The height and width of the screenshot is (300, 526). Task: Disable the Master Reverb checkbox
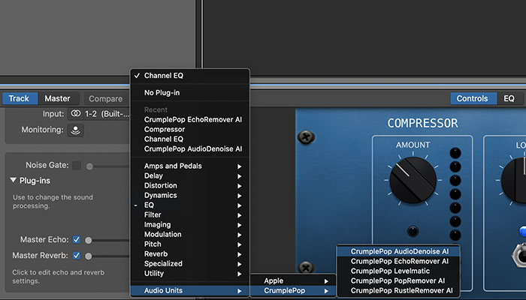coord(77,256)
